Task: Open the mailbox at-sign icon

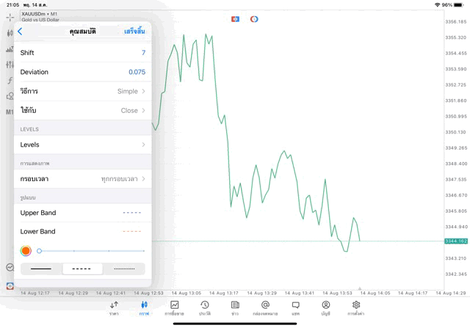Action: click(x=265, y=307)
